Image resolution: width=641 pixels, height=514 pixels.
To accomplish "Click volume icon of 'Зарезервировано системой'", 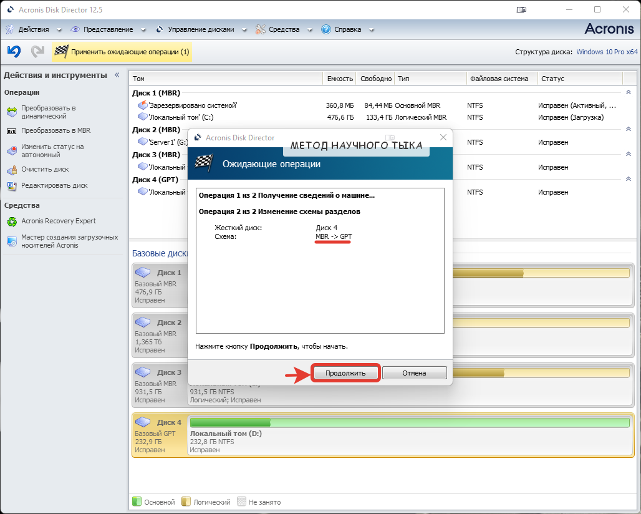I will 143,105.
